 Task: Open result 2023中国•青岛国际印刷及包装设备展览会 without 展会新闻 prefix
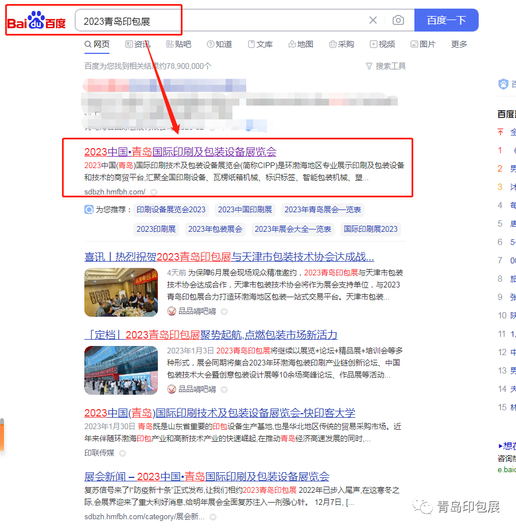coord(180,152)
